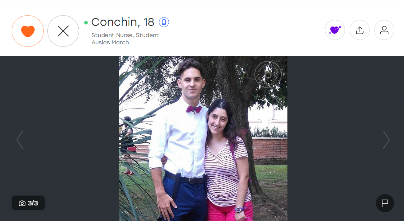This screenshot has height=221, width=404.
Task: Report this photo with the flag icon
Action: 385,203
